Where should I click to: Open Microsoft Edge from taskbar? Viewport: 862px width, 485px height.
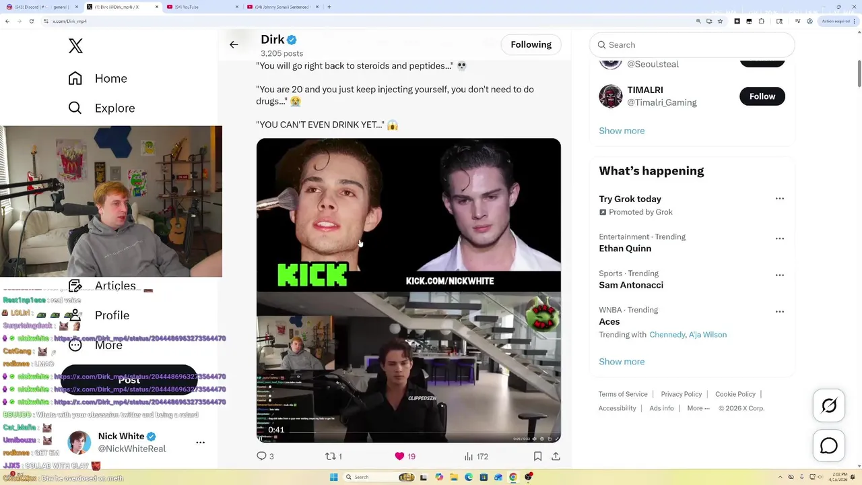[469, 477]
